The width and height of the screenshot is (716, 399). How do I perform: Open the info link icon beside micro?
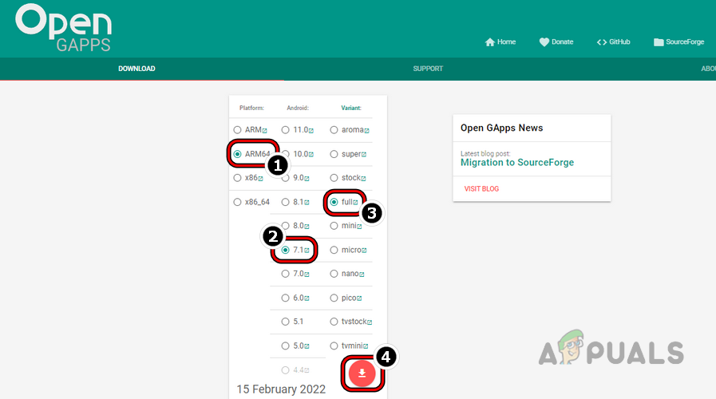tap(365, 251)
